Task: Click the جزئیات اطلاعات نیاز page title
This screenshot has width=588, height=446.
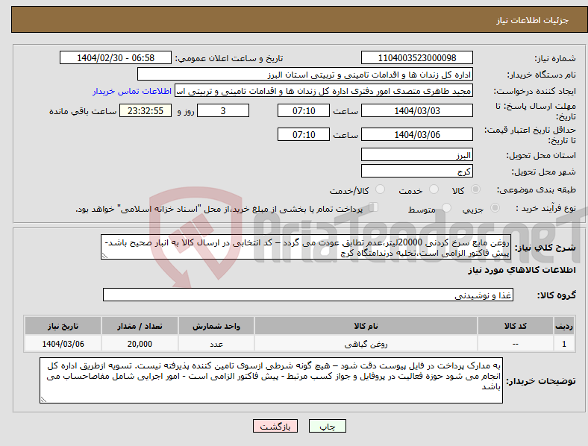Action: coord(533,20)
